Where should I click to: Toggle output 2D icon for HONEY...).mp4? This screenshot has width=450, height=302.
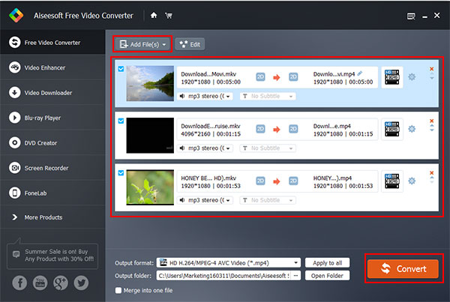[x=293, y=181]
